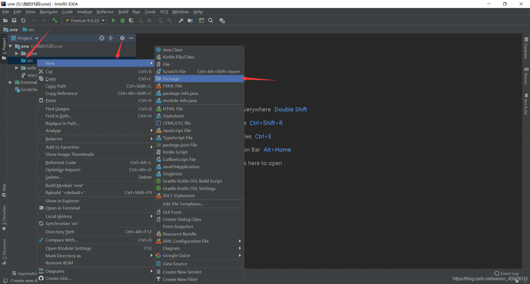Viewport: 530px width, 284px height.
Task: Open the Refactor menu in menu bar
Action: click(105, 12)
